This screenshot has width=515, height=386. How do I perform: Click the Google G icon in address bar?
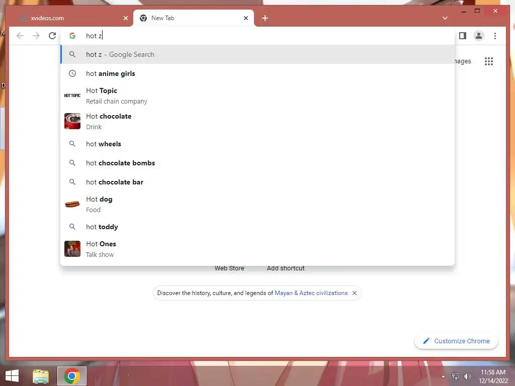[x=72, y=36]
